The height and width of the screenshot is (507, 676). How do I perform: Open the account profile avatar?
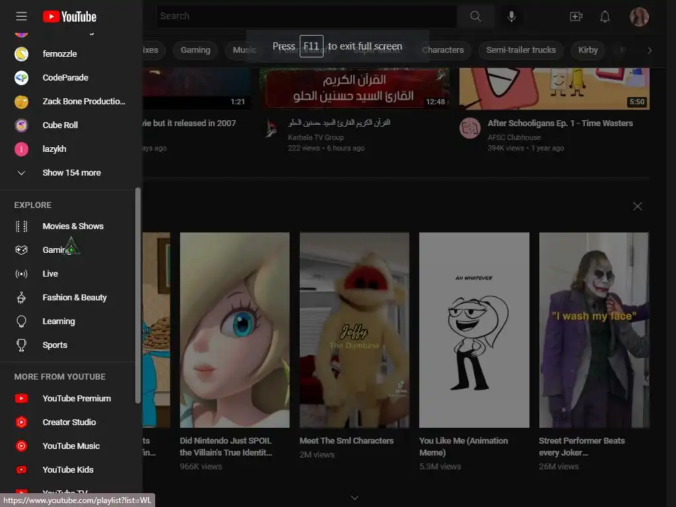(x=639, y=17)
